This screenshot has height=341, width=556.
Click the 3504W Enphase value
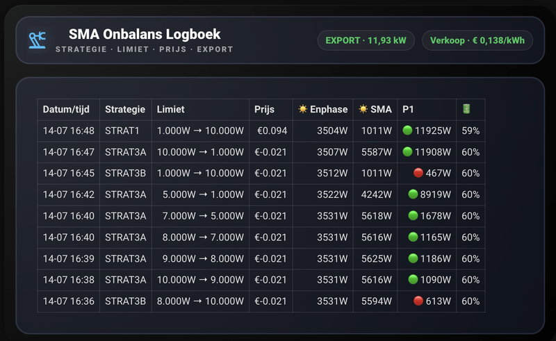332,131
